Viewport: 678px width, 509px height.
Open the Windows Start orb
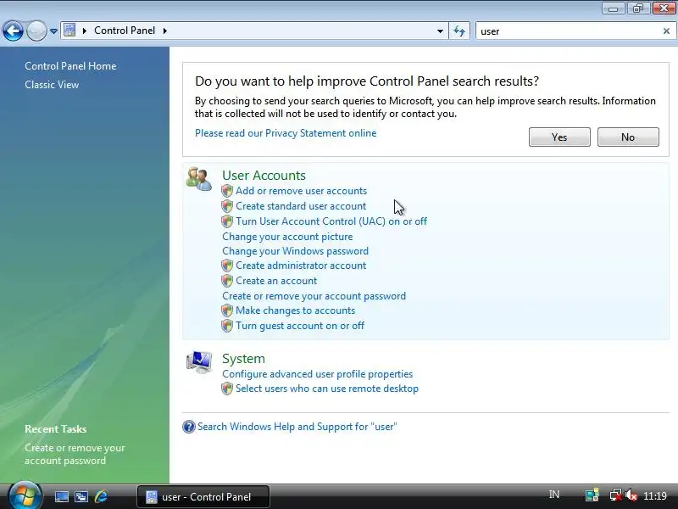25,496
